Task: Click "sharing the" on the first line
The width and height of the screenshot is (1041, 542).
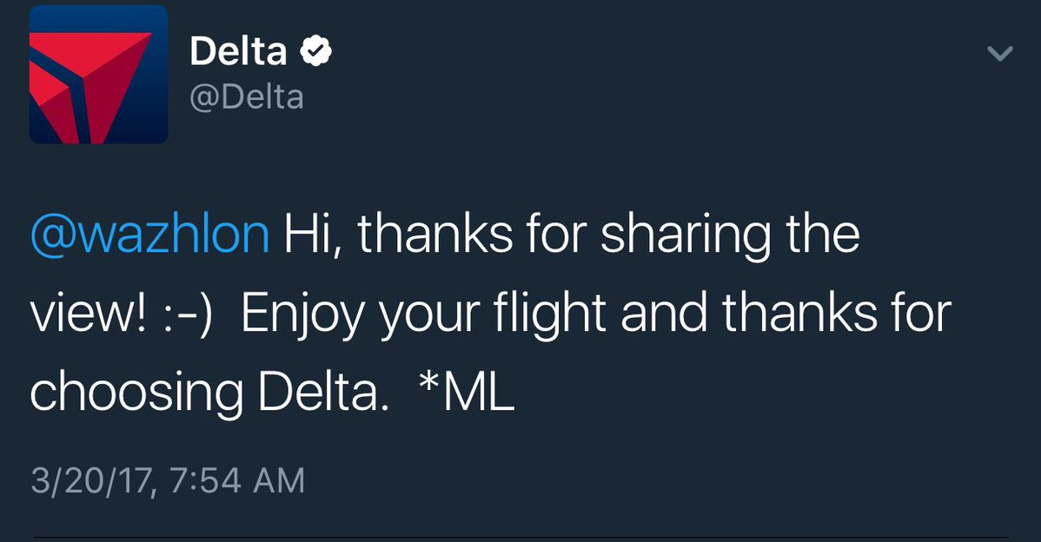Action: pos(726,235)
